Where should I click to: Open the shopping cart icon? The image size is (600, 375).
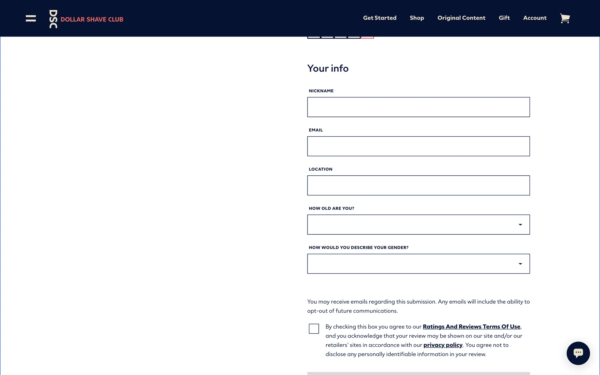coord(565,18)
